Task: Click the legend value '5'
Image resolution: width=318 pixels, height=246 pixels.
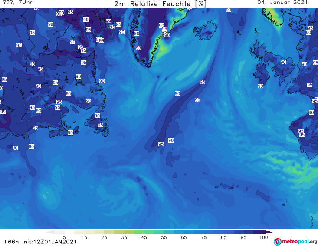Action: (64, 237)
